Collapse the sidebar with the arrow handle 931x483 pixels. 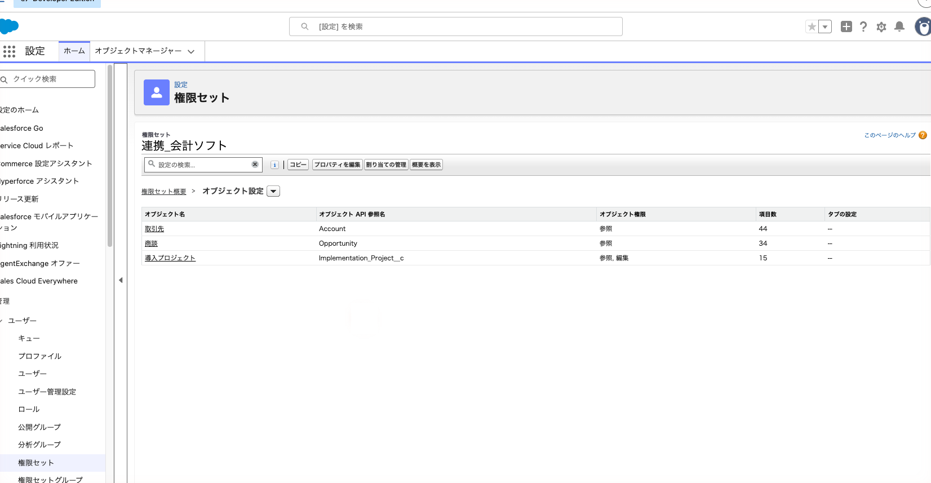coord(121,280)
